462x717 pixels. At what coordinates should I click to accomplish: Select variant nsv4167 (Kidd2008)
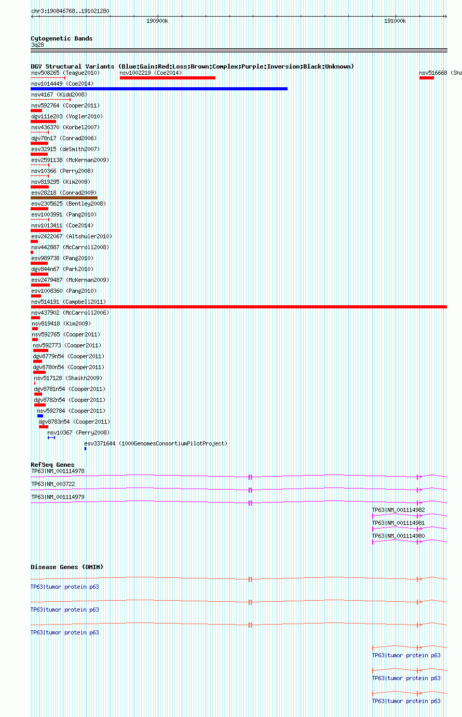pyautogui.click(x=59, y=94)
